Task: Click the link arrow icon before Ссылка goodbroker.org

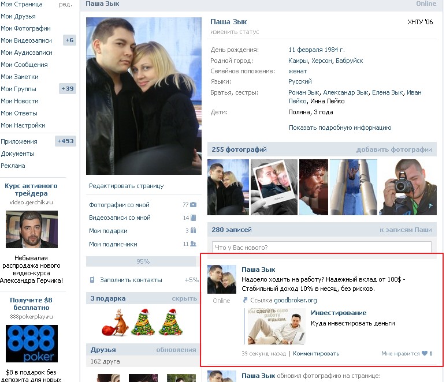Action: coord(244,300)
